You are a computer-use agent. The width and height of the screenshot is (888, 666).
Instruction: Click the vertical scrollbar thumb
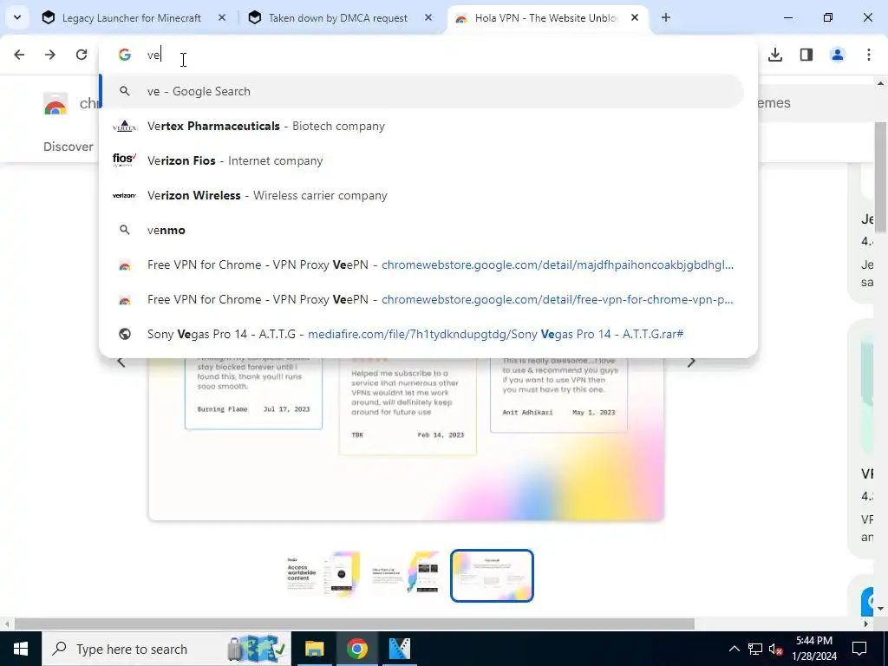pyautogui.click(x=881, y=177)
